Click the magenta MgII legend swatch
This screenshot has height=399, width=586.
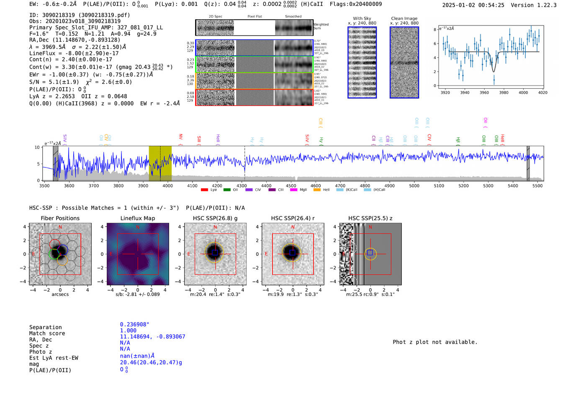click(293, 190)
